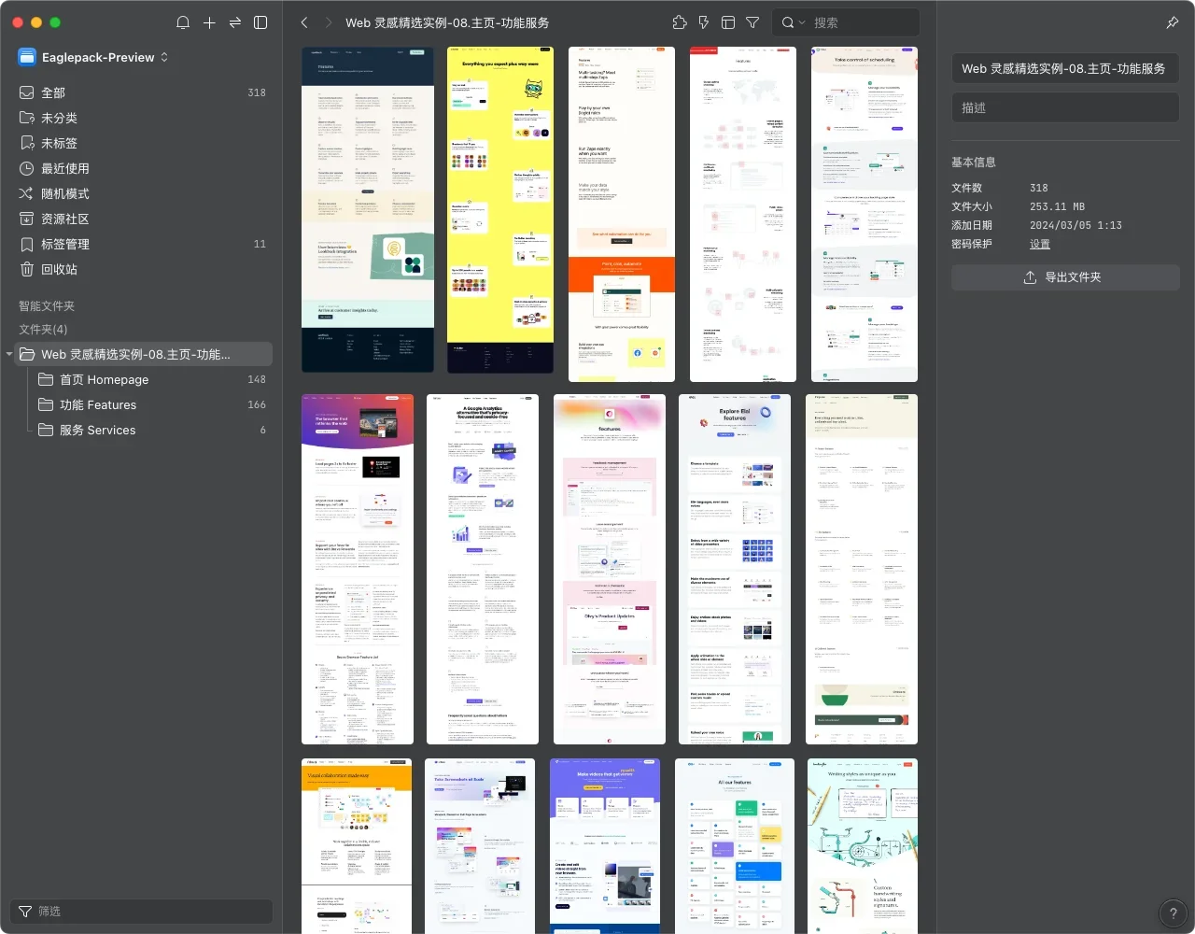
Task: Click the funnel filter icon in toolbar
Action: (x=752, y=22)
